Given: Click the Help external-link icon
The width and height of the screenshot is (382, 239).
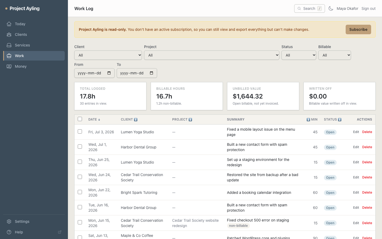Looking at the screenshot, I should [60, 232].
